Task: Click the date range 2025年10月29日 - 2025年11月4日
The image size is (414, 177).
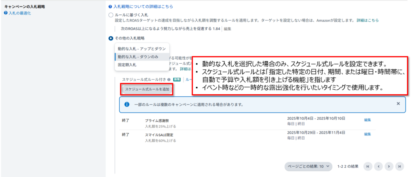Action: point(316,132)
